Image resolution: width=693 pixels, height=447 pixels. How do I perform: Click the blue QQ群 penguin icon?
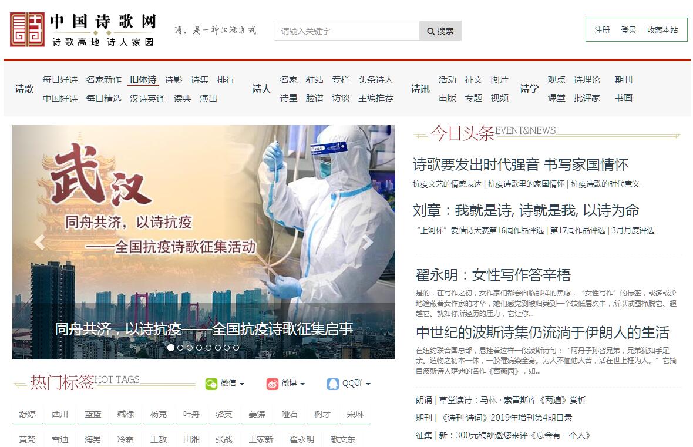click(x=333, y=384)
